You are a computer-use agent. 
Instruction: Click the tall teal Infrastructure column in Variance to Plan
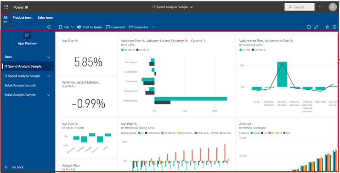pyautogui.click(x=282, y=74)
